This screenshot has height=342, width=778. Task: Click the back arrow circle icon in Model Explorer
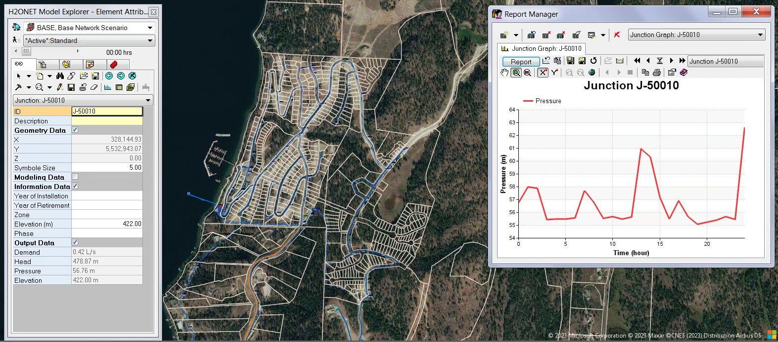pyautogui.click(x=109, y=76)
